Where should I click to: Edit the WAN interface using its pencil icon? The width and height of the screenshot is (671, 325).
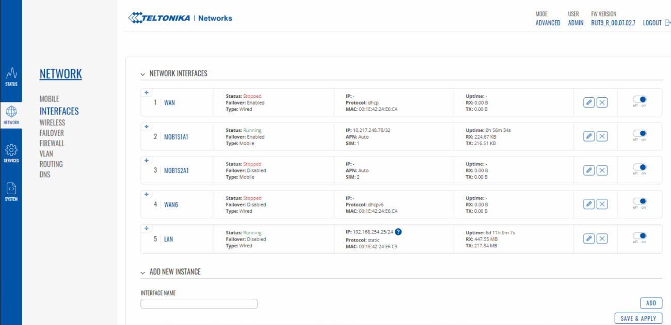pos(588,102)
